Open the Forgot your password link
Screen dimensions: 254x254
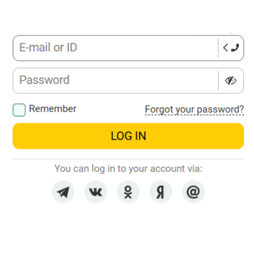pyautogui.click(x=194, y=110)
